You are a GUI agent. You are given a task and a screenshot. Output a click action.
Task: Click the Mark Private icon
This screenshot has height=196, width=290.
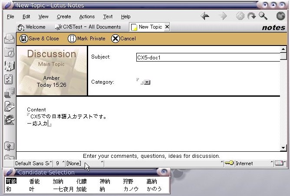72,39
